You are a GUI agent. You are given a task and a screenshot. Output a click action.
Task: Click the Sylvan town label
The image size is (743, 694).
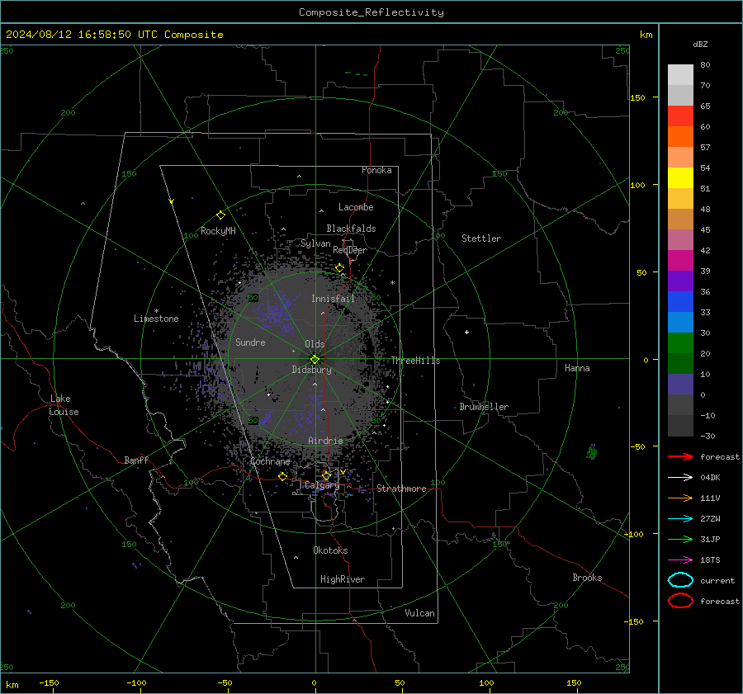pyautogui.click(x=315, y=243)
